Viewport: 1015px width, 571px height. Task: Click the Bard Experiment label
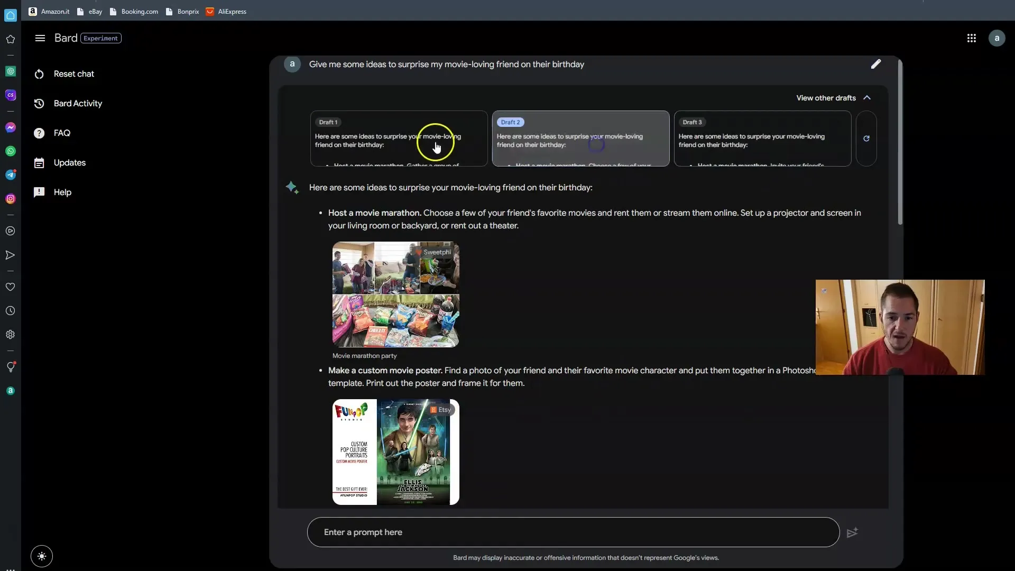click(x=101, y=38)
